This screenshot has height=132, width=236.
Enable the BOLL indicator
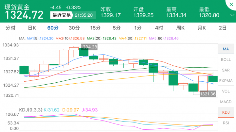coord(226,59)
